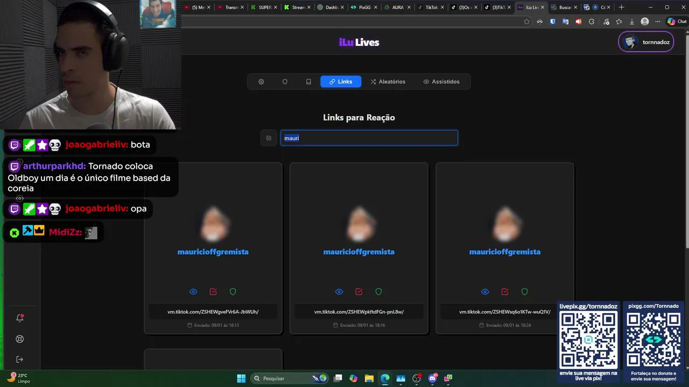Close the SUPER browser tab
Screen dimensions: 689x387
click(x=276, y=8)
